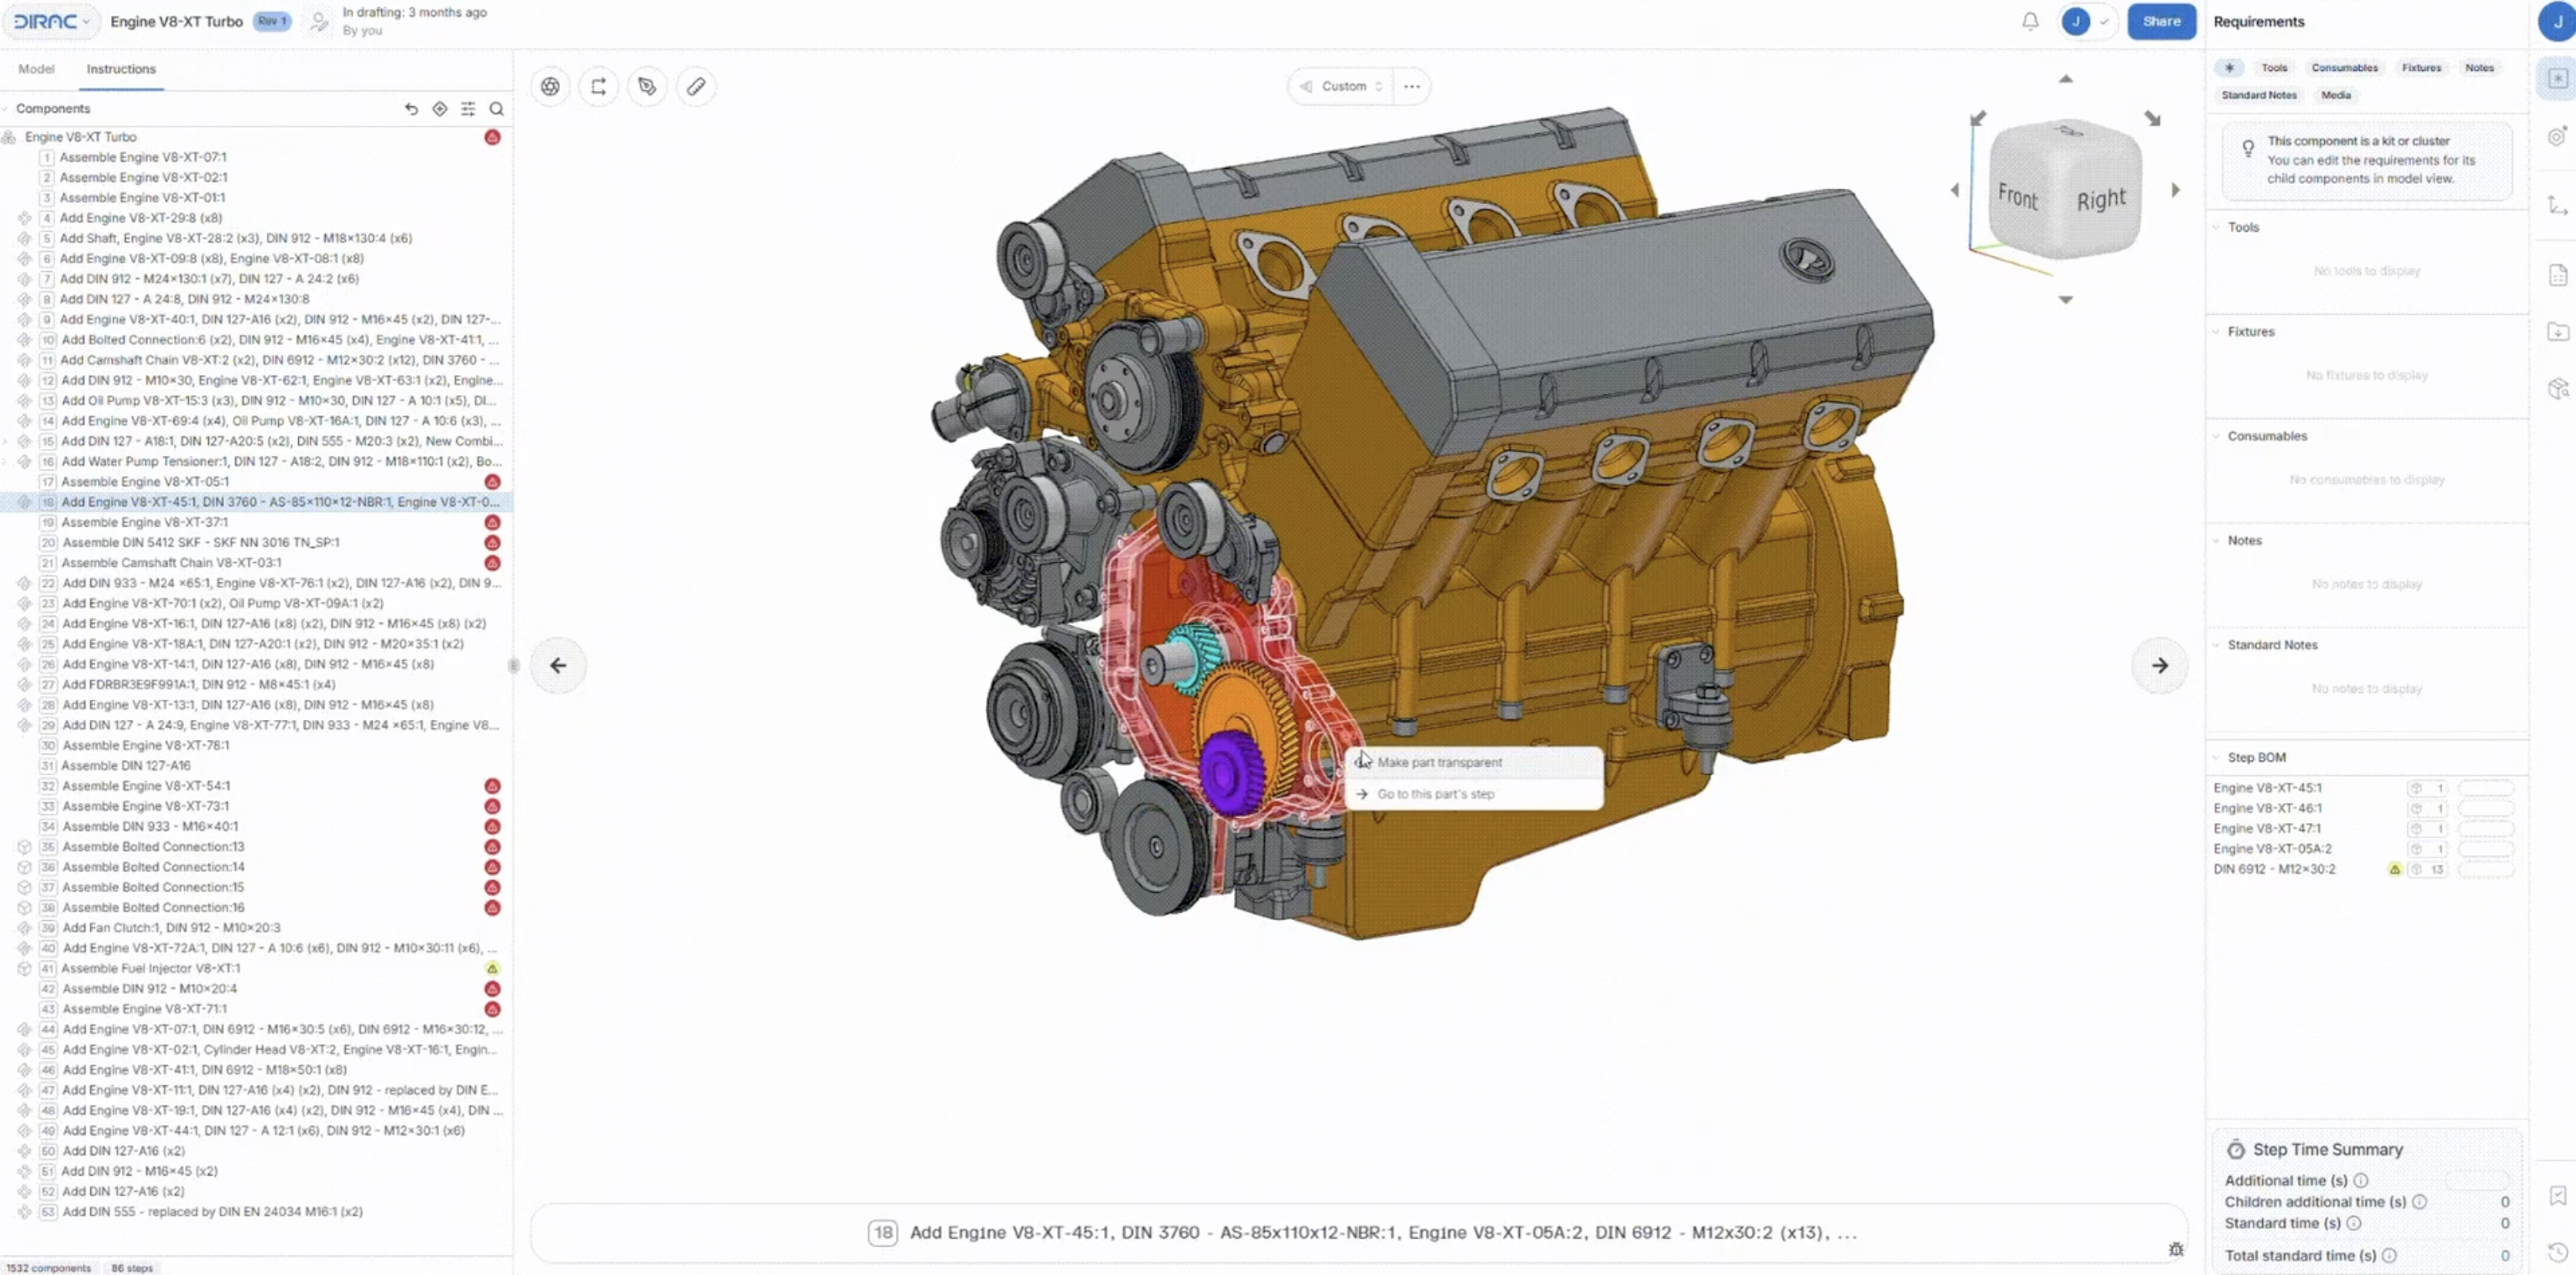Select the asterisk all-requirements filter chip

point(2228,68)
